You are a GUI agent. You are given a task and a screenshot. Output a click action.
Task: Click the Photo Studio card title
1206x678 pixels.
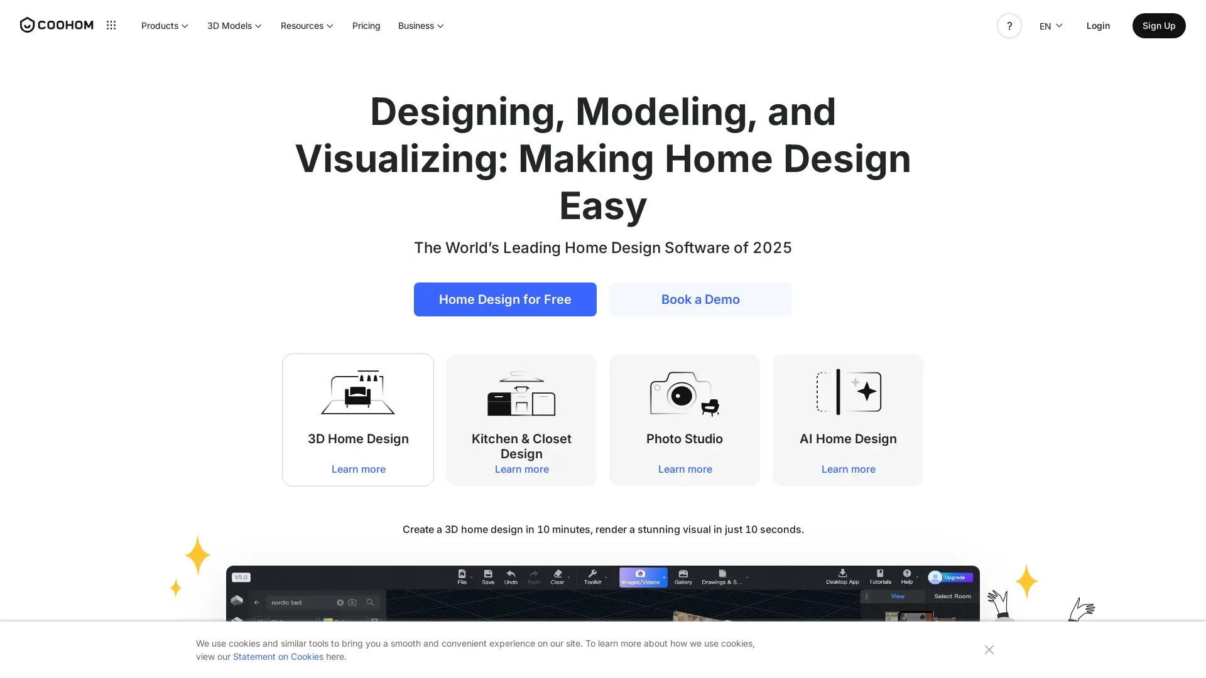point(685,439)
